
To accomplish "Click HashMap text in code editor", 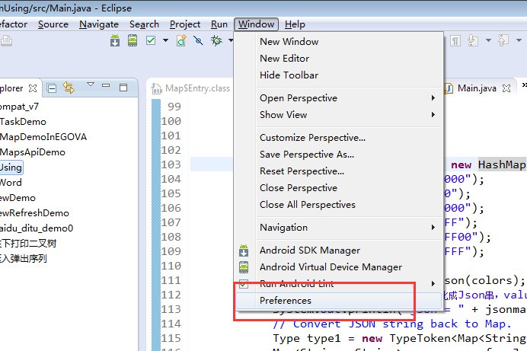I will point(502,164).
